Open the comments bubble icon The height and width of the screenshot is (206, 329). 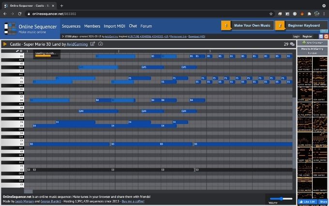click(x=292, y=44)
